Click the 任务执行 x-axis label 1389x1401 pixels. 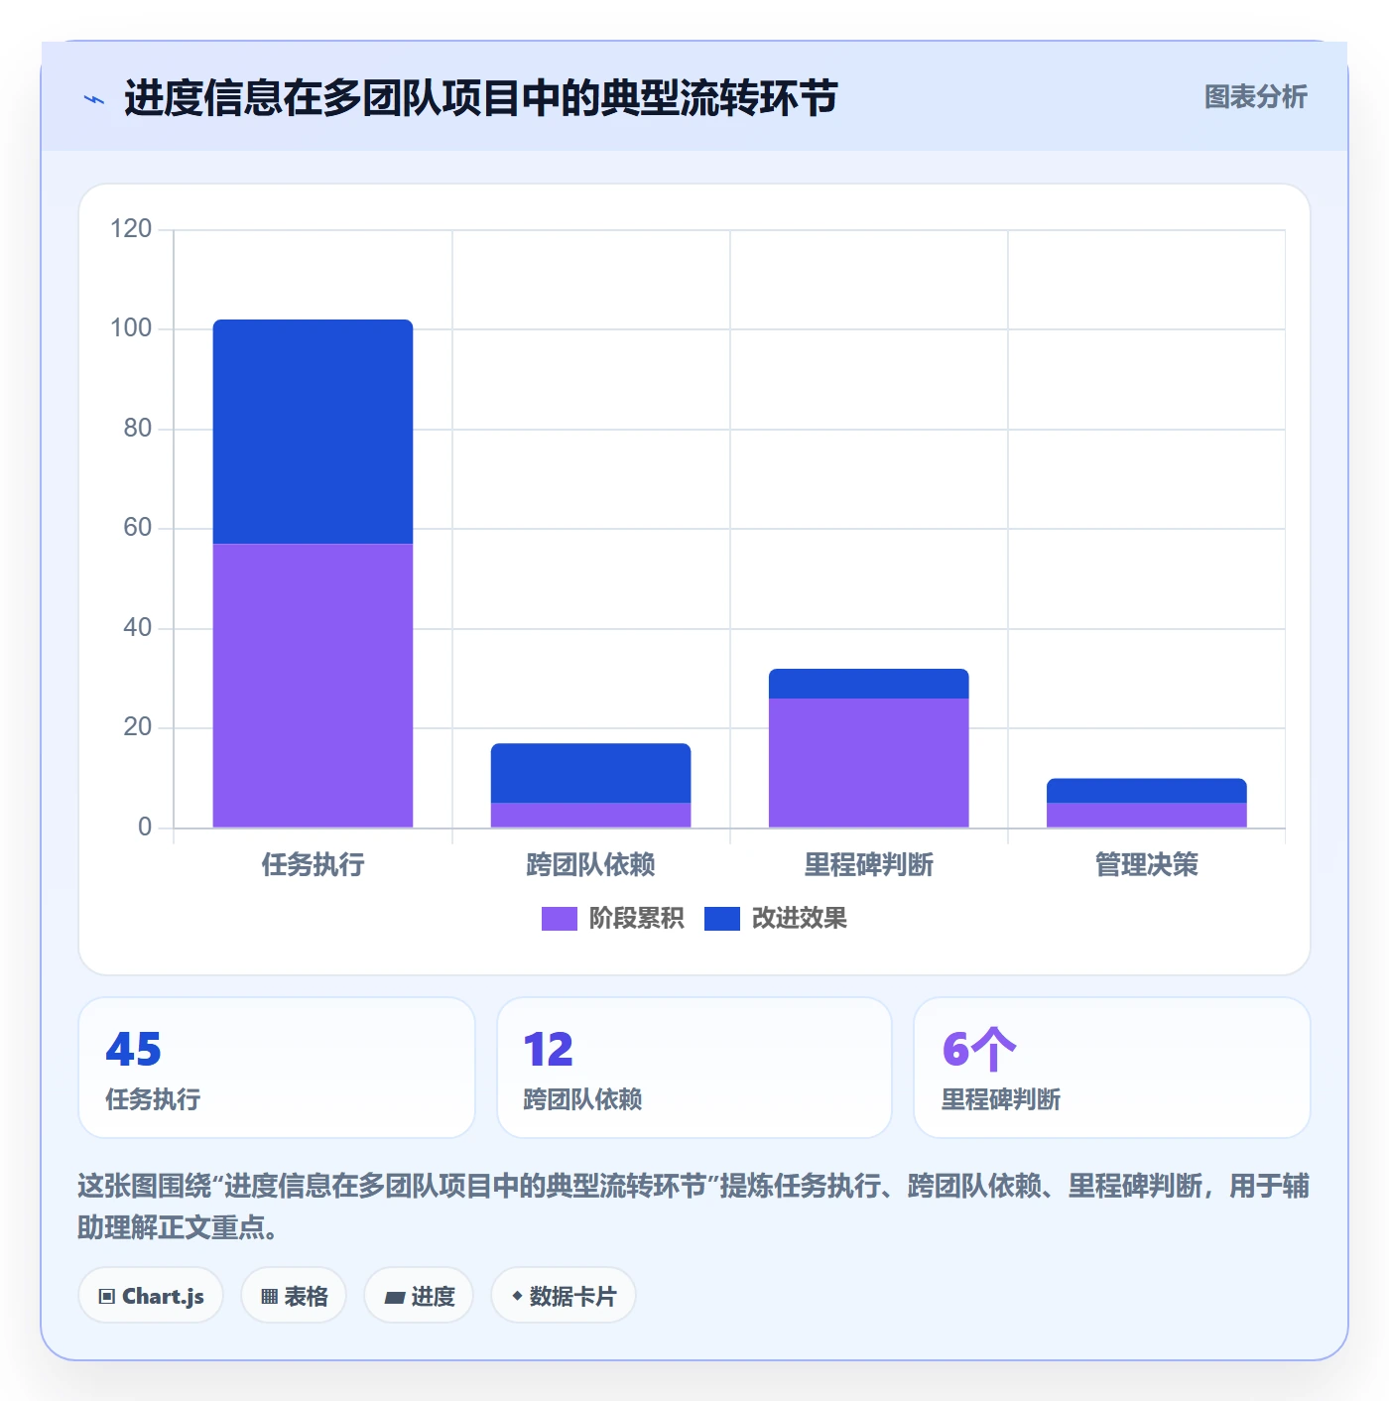[313, 864]
